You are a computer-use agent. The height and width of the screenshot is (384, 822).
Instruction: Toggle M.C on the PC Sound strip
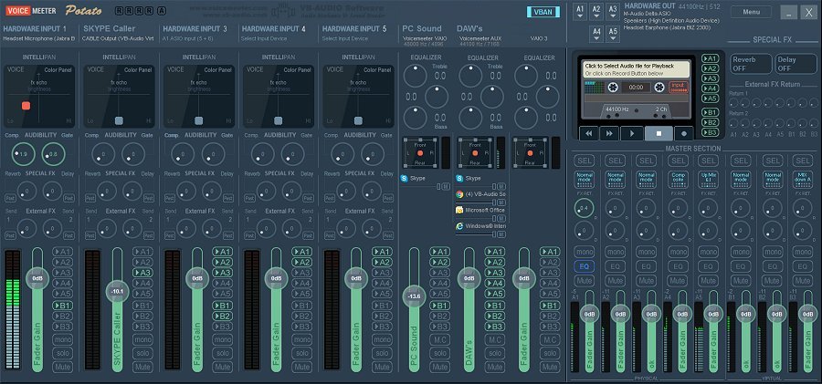439,339
